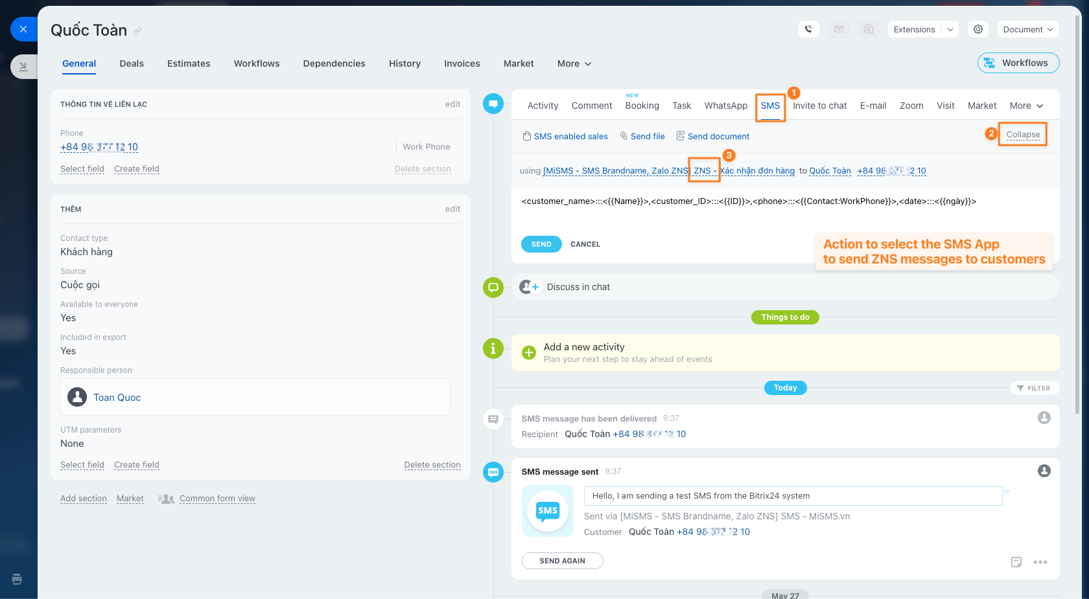Click the print icon in left sidebar
The image size is (1089, 599).
click(17, 579)
